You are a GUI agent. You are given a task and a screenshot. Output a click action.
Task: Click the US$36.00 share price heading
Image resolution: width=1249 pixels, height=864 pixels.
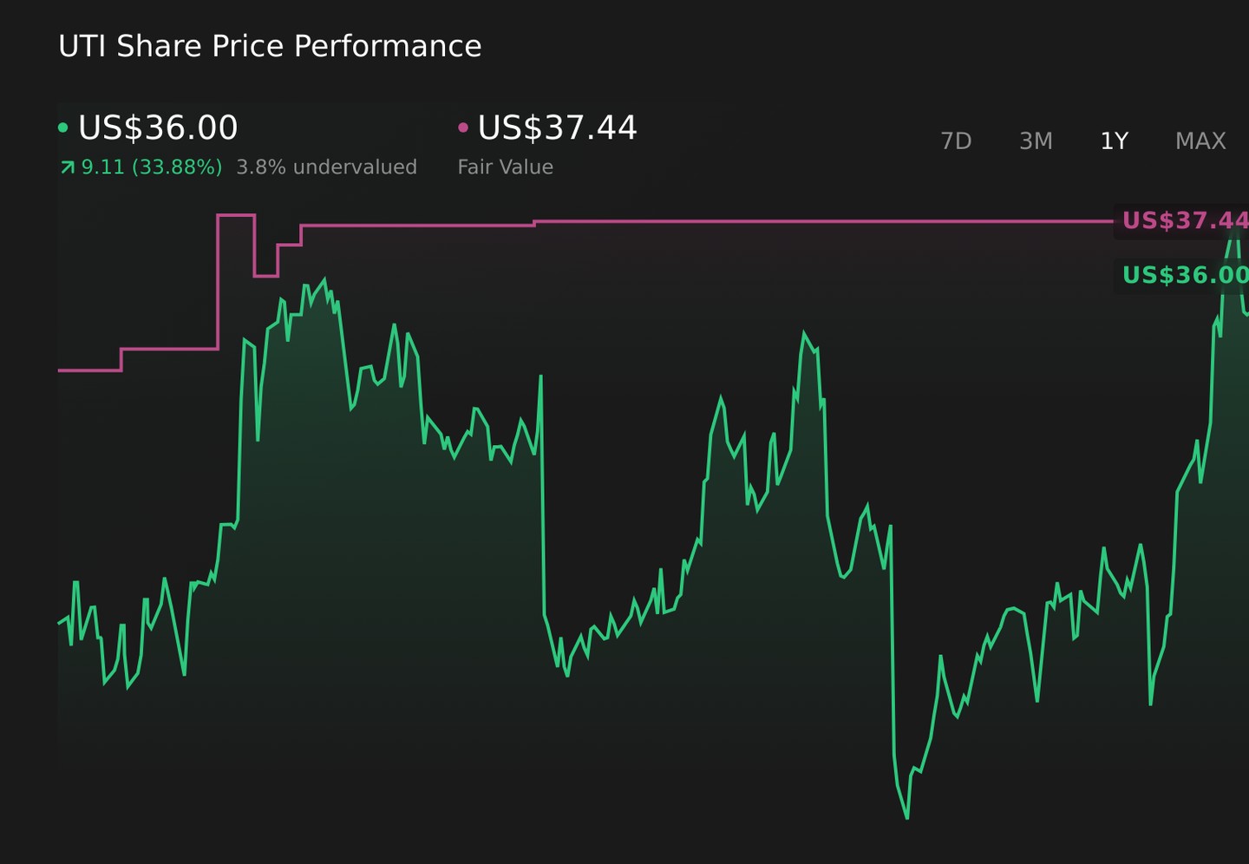(x=158, y=128)
